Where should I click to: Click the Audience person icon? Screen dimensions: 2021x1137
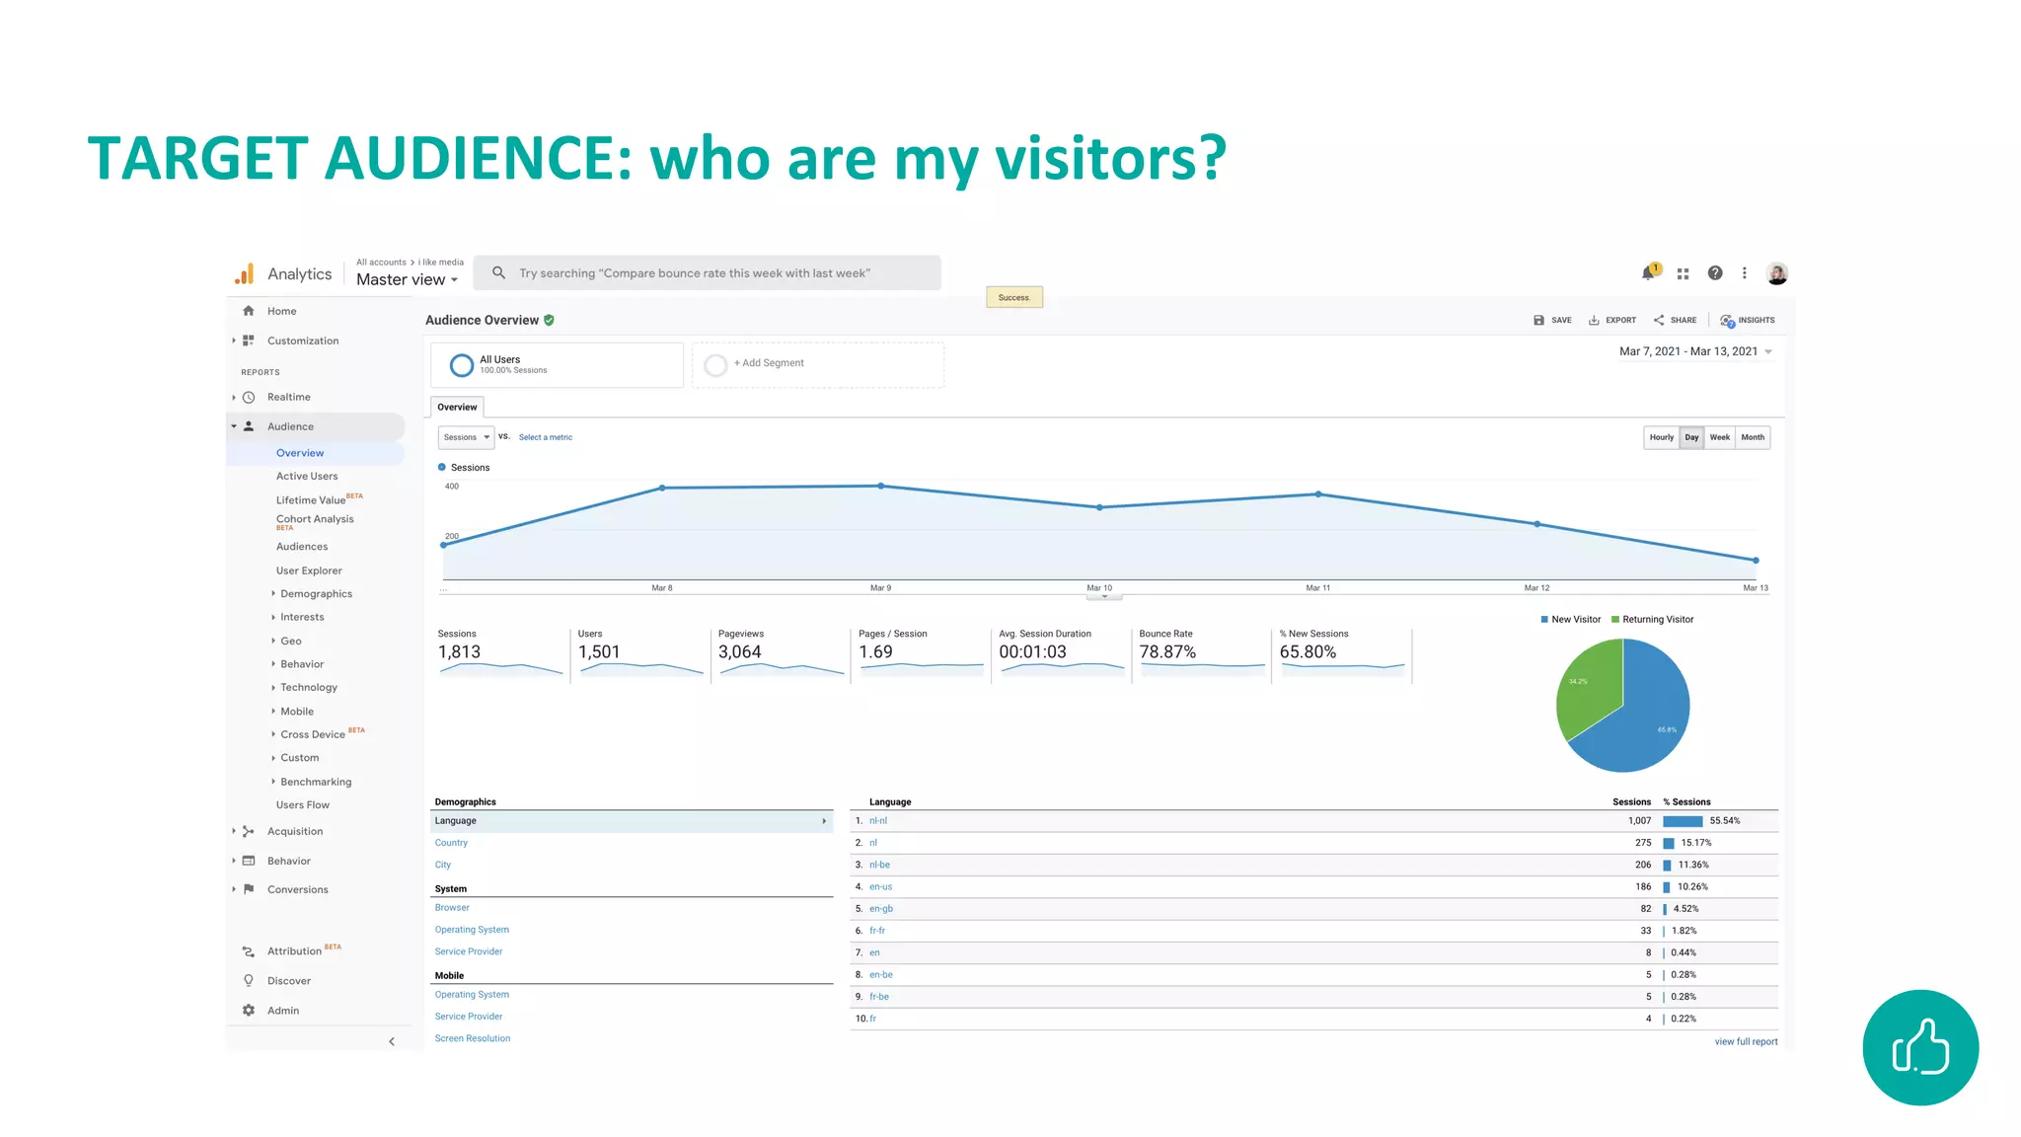click(249, 426)
